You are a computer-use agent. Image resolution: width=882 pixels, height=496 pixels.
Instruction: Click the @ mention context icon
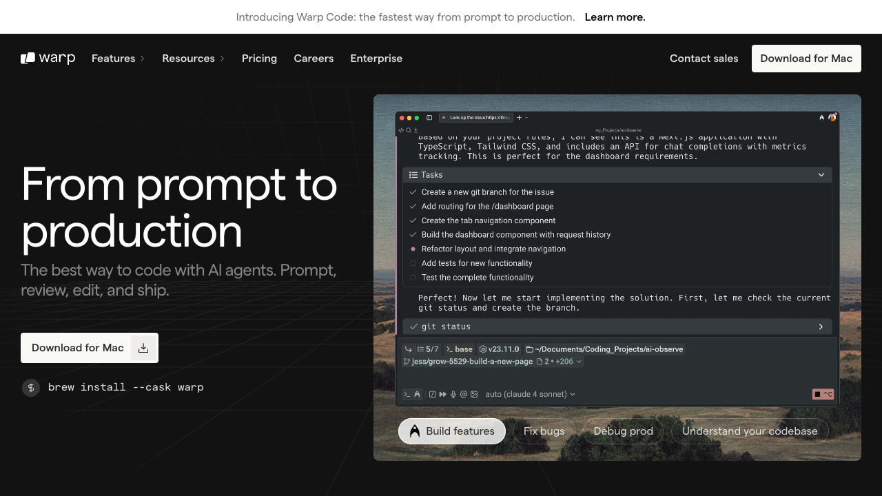click(x=464, y=394)
